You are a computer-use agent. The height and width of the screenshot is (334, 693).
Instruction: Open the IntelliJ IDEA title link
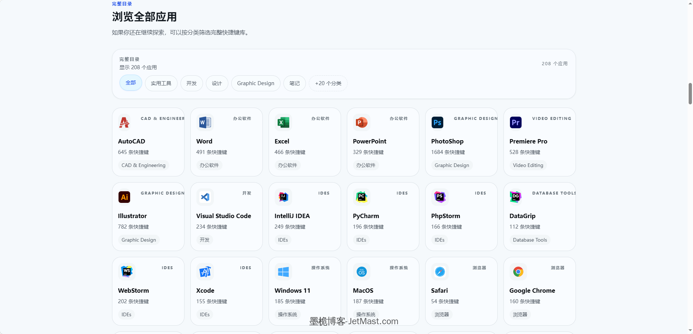(292, 216)
